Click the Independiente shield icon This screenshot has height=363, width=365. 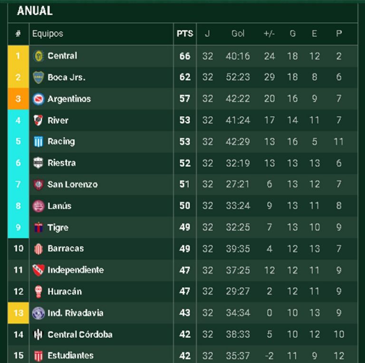pos(38,270)
